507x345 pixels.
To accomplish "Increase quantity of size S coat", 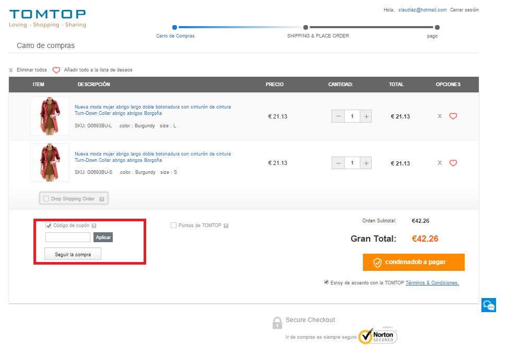I will coord(366,163).
